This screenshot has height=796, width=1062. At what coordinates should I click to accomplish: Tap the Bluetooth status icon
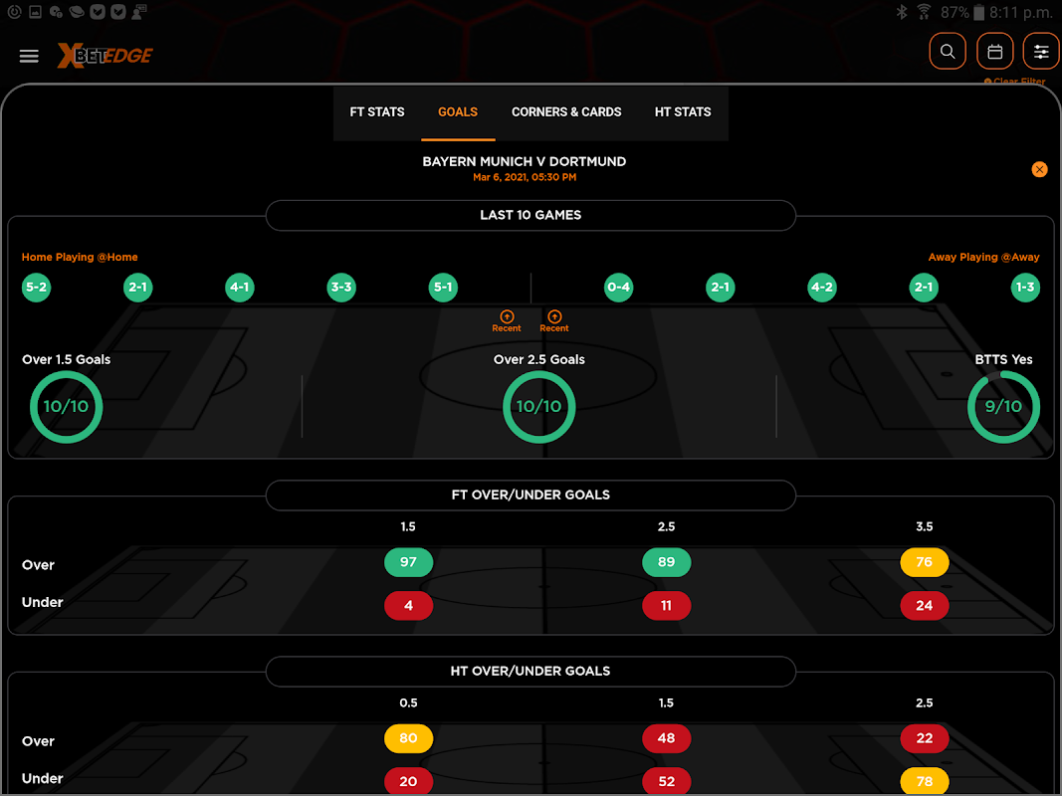coord(902,12)
